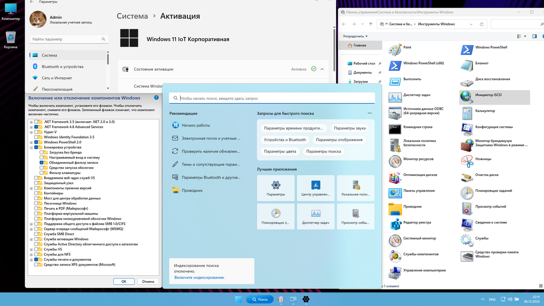The height and width of the screenshot is (306, 544).
Task: Expand Сервер очереди сообщений (MSMQ) node
Action: [31, 229]
